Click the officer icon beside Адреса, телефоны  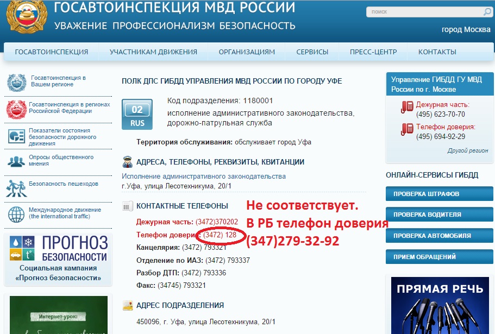coord(127,162)
